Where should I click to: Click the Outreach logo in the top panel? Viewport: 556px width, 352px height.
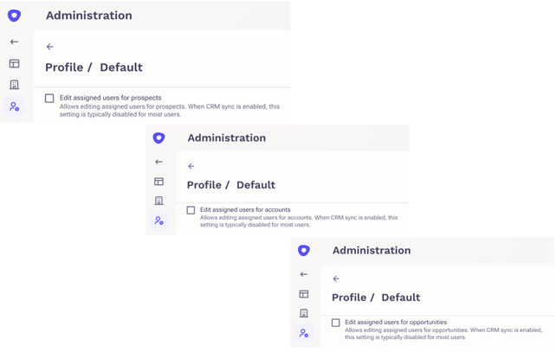(14, 16)
